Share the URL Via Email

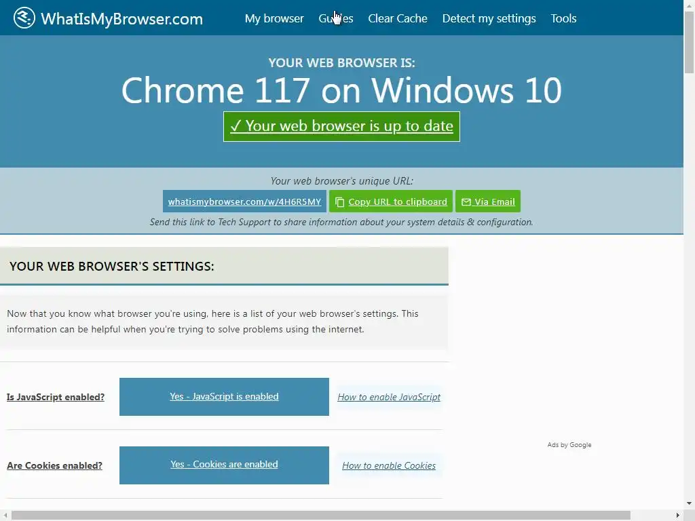[488, 201]
